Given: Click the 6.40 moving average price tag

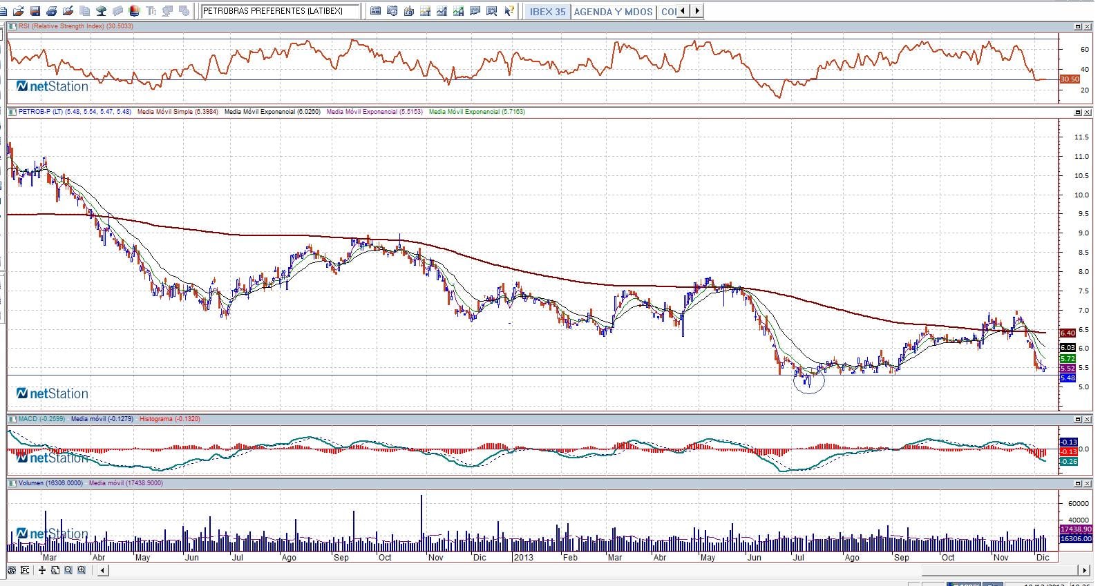Looking at the screenshot, I should (1068, 333).
